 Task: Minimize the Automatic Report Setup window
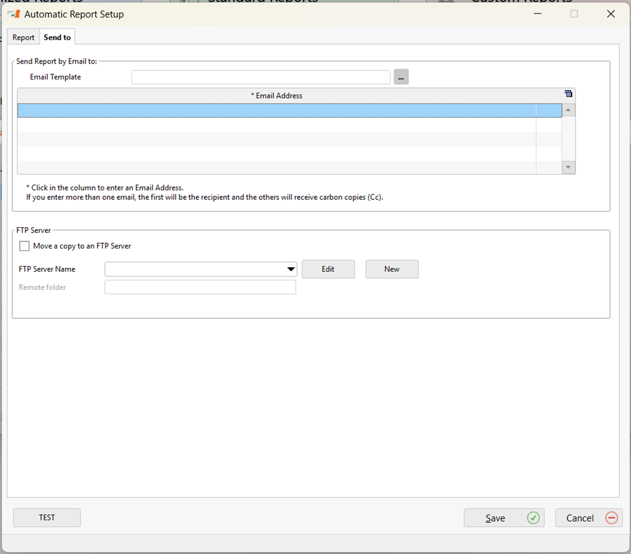click(x=537, y=14)
